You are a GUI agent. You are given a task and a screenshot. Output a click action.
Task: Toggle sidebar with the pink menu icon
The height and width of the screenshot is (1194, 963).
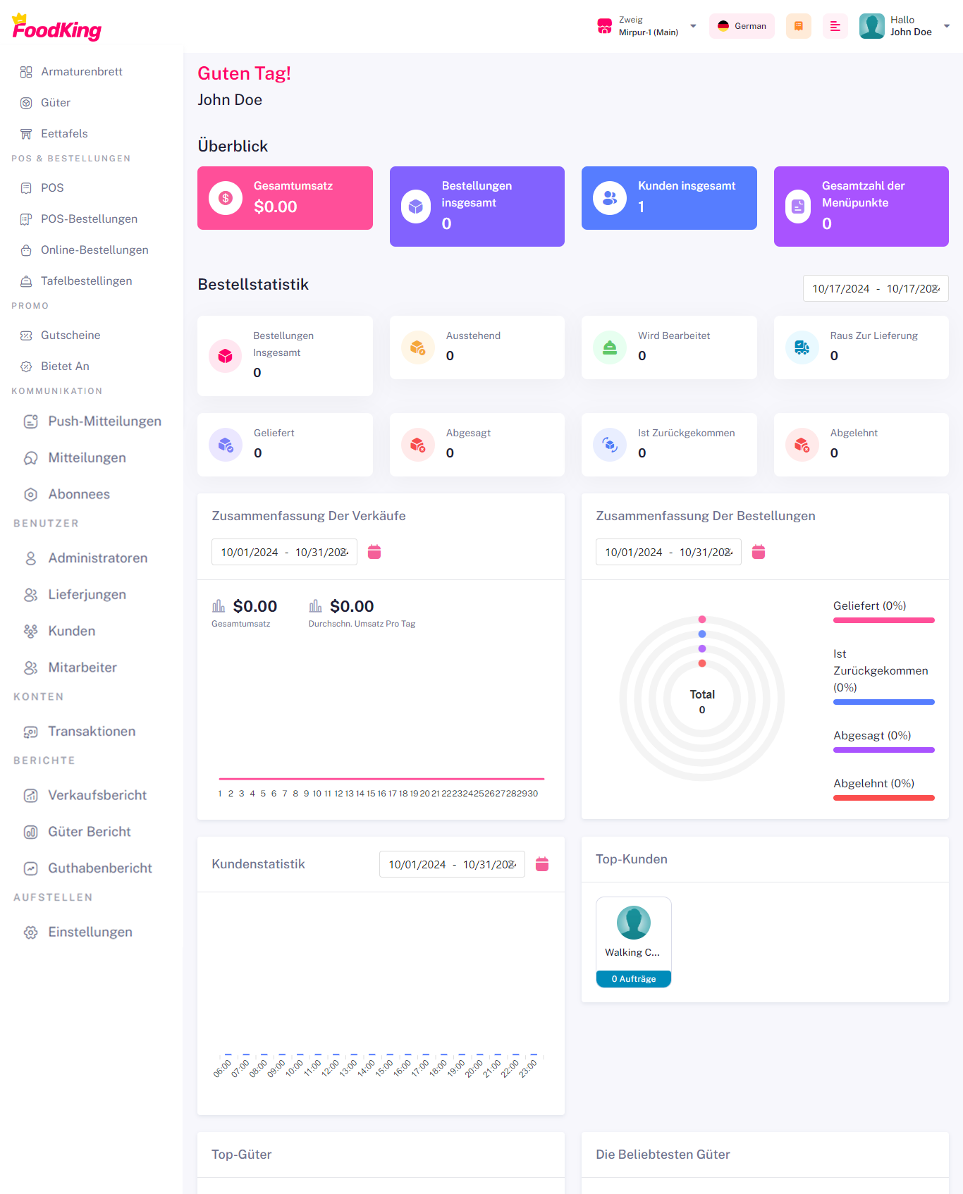coord(835,26)
